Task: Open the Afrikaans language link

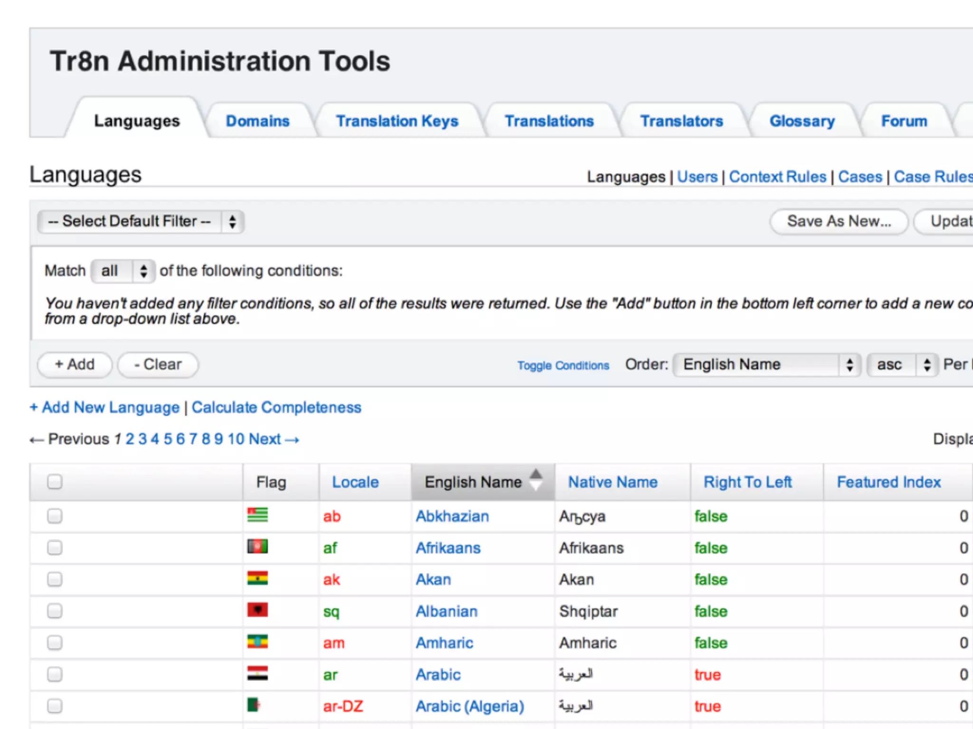Action: (x=448, y=548)
